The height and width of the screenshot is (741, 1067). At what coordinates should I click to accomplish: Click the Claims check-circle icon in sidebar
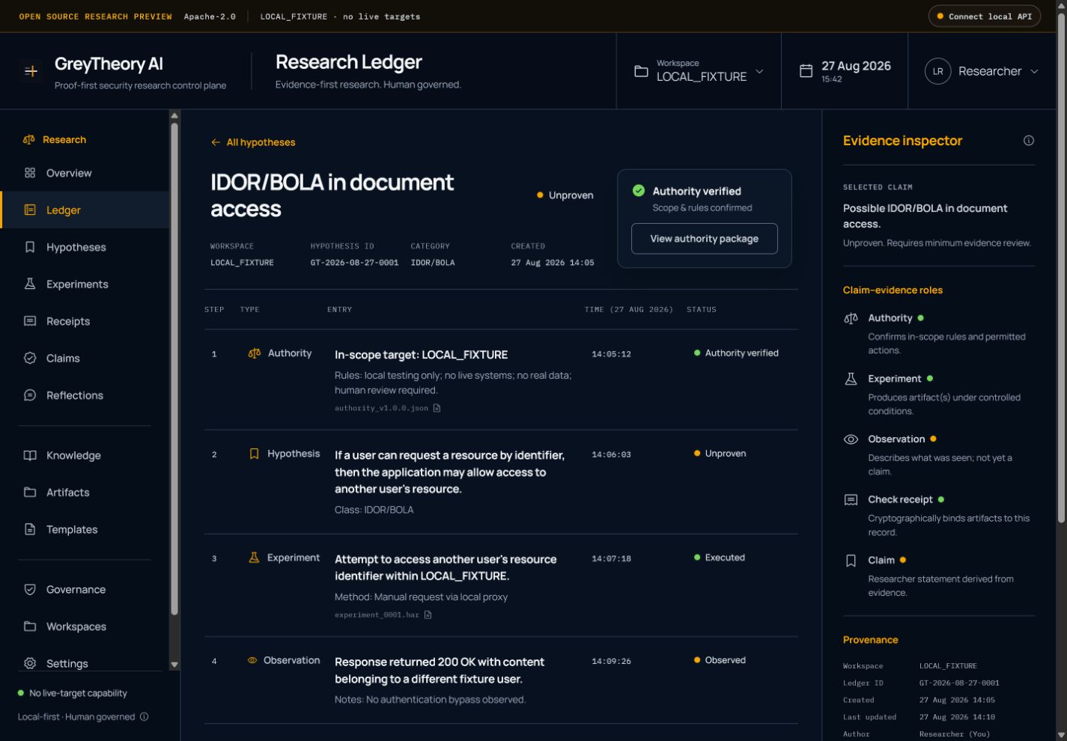(x=30, y=358)
